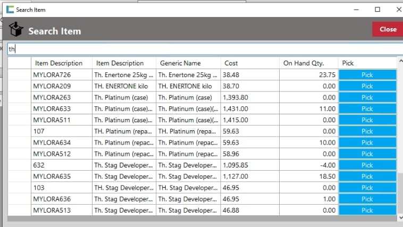The image size is (403, 227).
Task: Sort by On Hand Qty. column header
Action: 309,63
